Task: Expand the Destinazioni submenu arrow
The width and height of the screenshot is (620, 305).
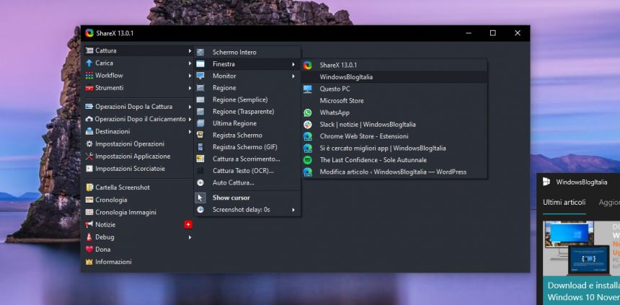Action: tap(190, 131)
